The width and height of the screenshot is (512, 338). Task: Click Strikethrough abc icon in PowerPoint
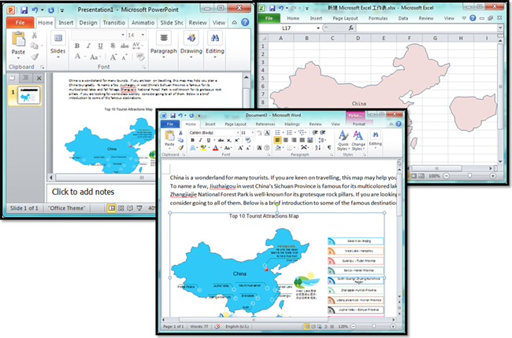click(124, 46)
